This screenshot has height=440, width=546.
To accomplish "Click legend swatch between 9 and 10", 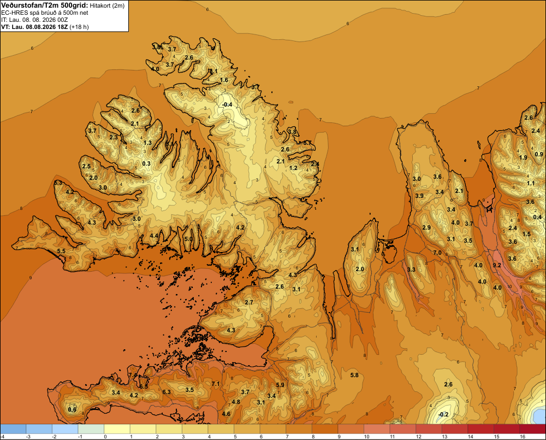I will tap(351, 429).
